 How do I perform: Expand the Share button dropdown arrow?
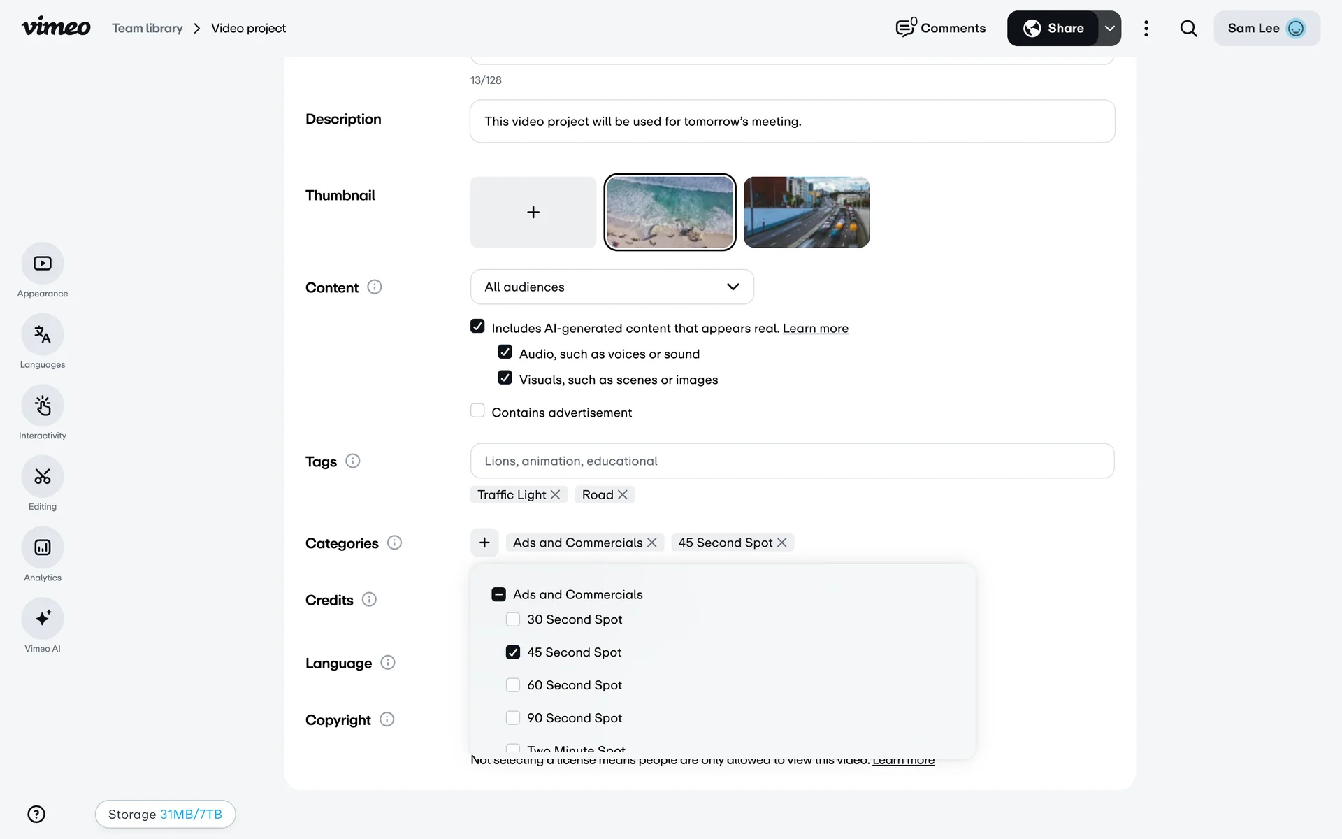click(1109, 29)
